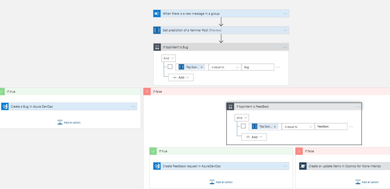The width and height of the screenshot is (390, 189).
Task: Expand Add dropdown in FeedBack condition
Action: point(254,137)
